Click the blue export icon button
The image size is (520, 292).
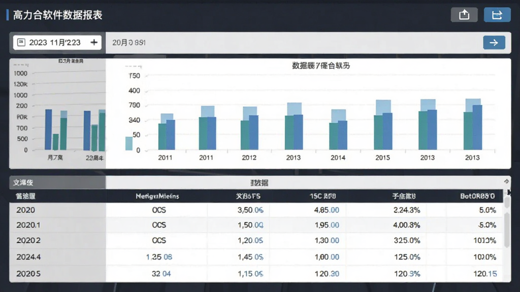(x=497, y=15)
